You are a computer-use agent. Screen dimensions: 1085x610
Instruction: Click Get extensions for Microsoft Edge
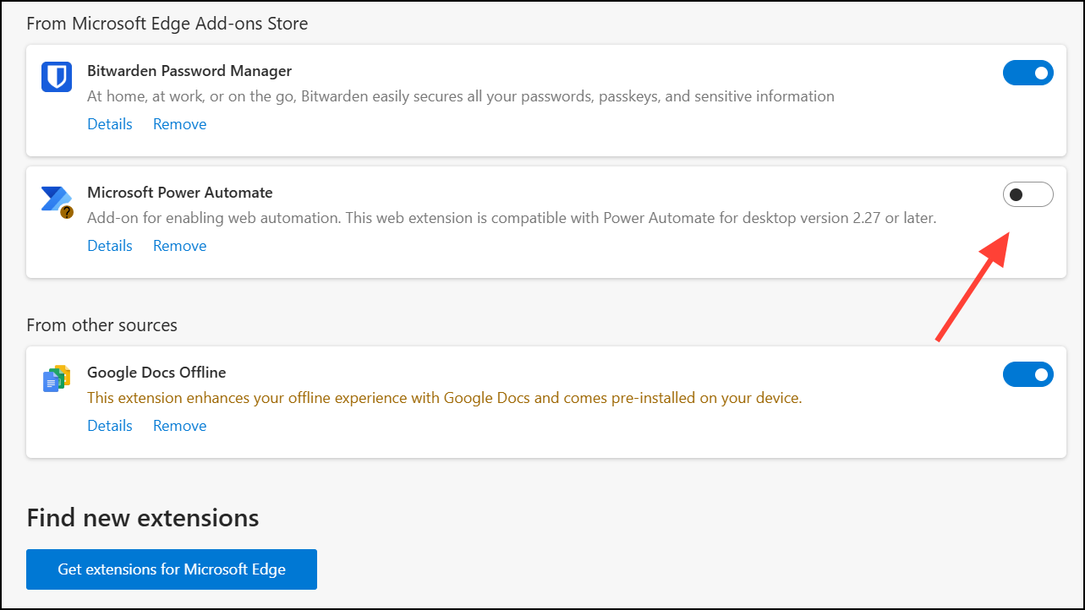coord(172,569)
